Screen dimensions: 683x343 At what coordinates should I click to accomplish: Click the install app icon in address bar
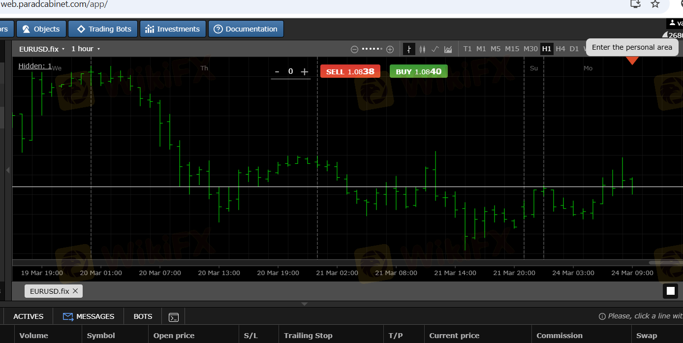(x=635, y=4)
